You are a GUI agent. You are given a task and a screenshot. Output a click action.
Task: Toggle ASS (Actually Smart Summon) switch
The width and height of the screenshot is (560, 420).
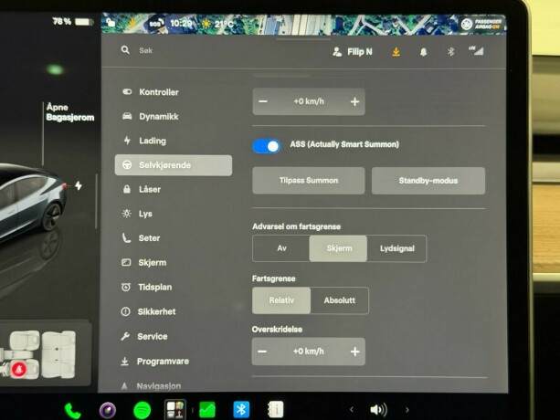click(x=267, y=146)
